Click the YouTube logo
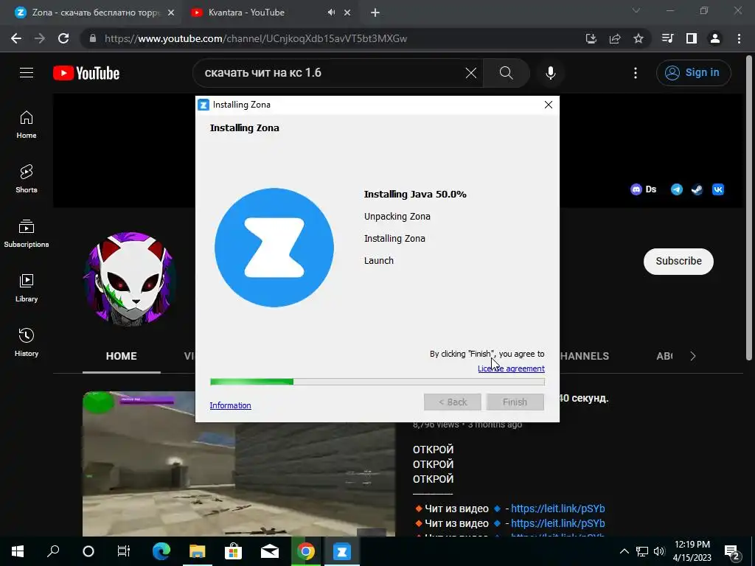Screen dimensions: 755x566 [86, 73]
